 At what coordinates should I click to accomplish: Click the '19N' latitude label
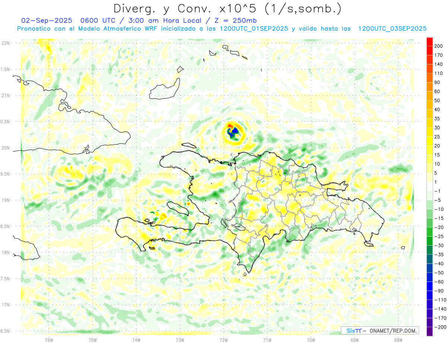pyautogui.click(x=5, y=200)
